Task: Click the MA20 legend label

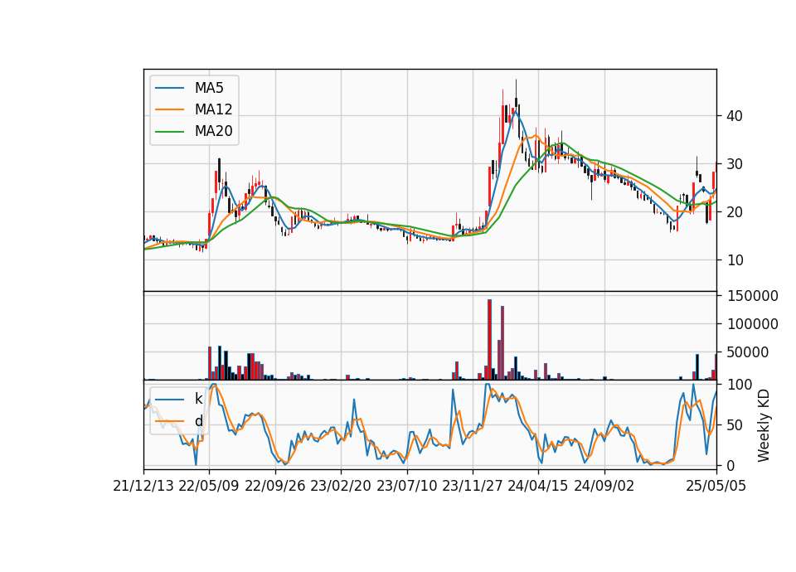Action: point(213,132)
